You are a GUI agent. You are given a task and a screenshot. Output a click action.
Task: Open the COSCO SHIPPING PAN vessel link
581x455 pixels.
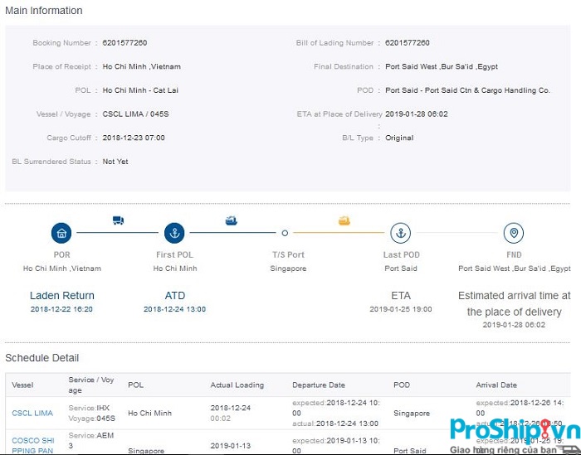tap(33, 445)
